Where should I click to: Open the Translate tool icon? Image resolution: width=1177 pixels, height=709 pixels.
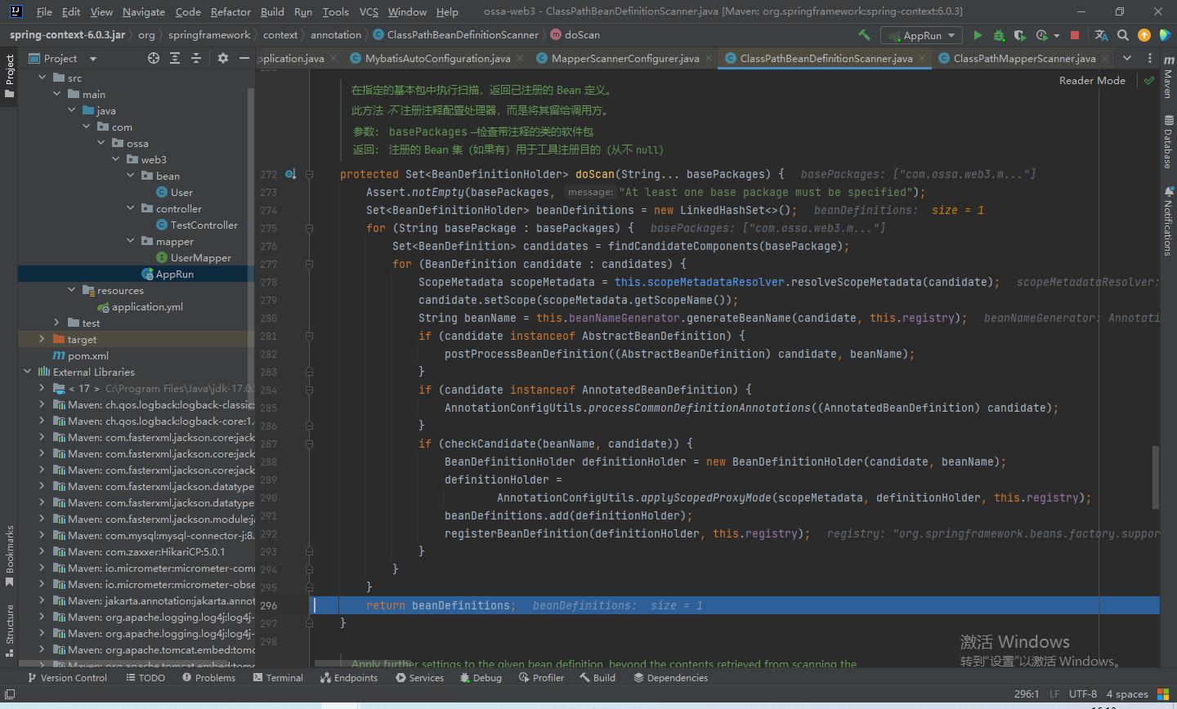point(1101,35)
